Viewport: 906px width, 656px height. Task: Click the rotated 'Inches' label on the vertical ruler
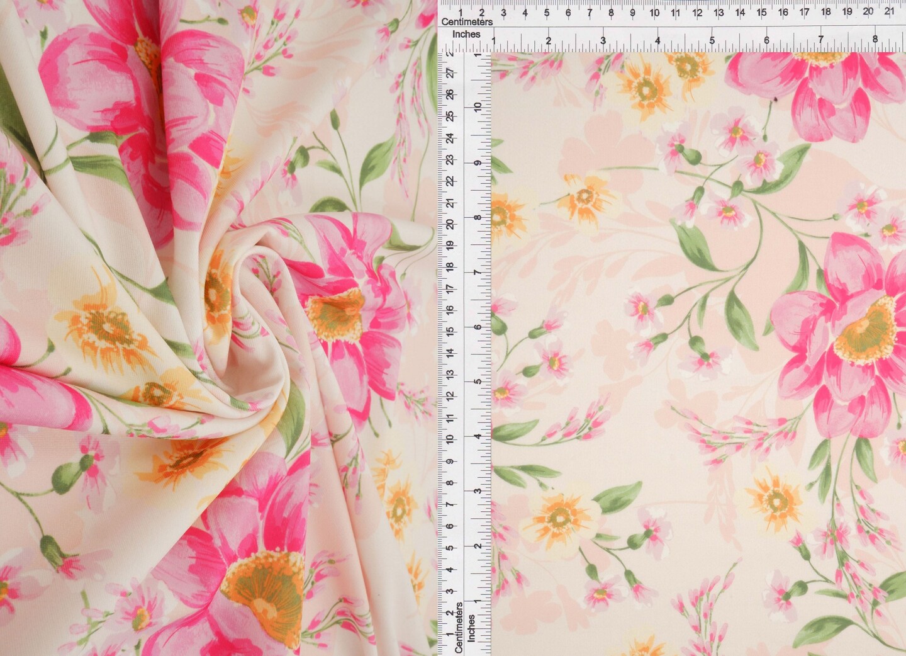471,628
